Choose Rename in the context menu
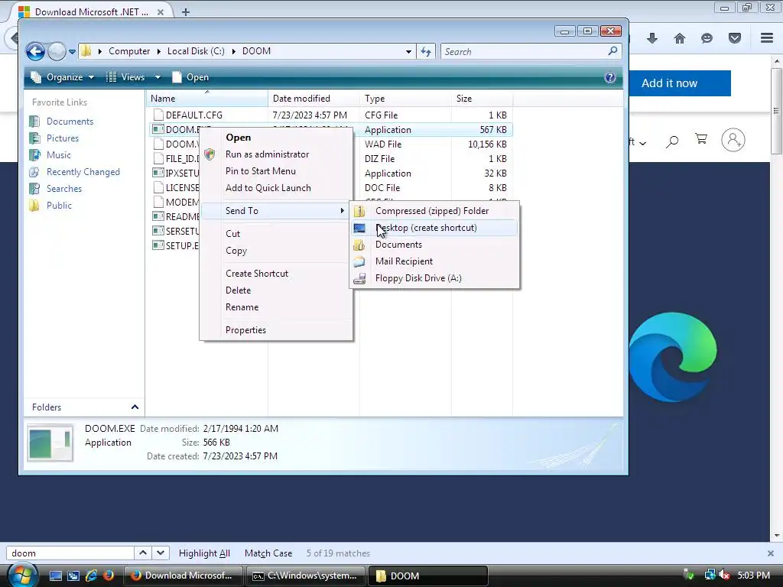Screen dimensions: 783x587 coord(275,307)
